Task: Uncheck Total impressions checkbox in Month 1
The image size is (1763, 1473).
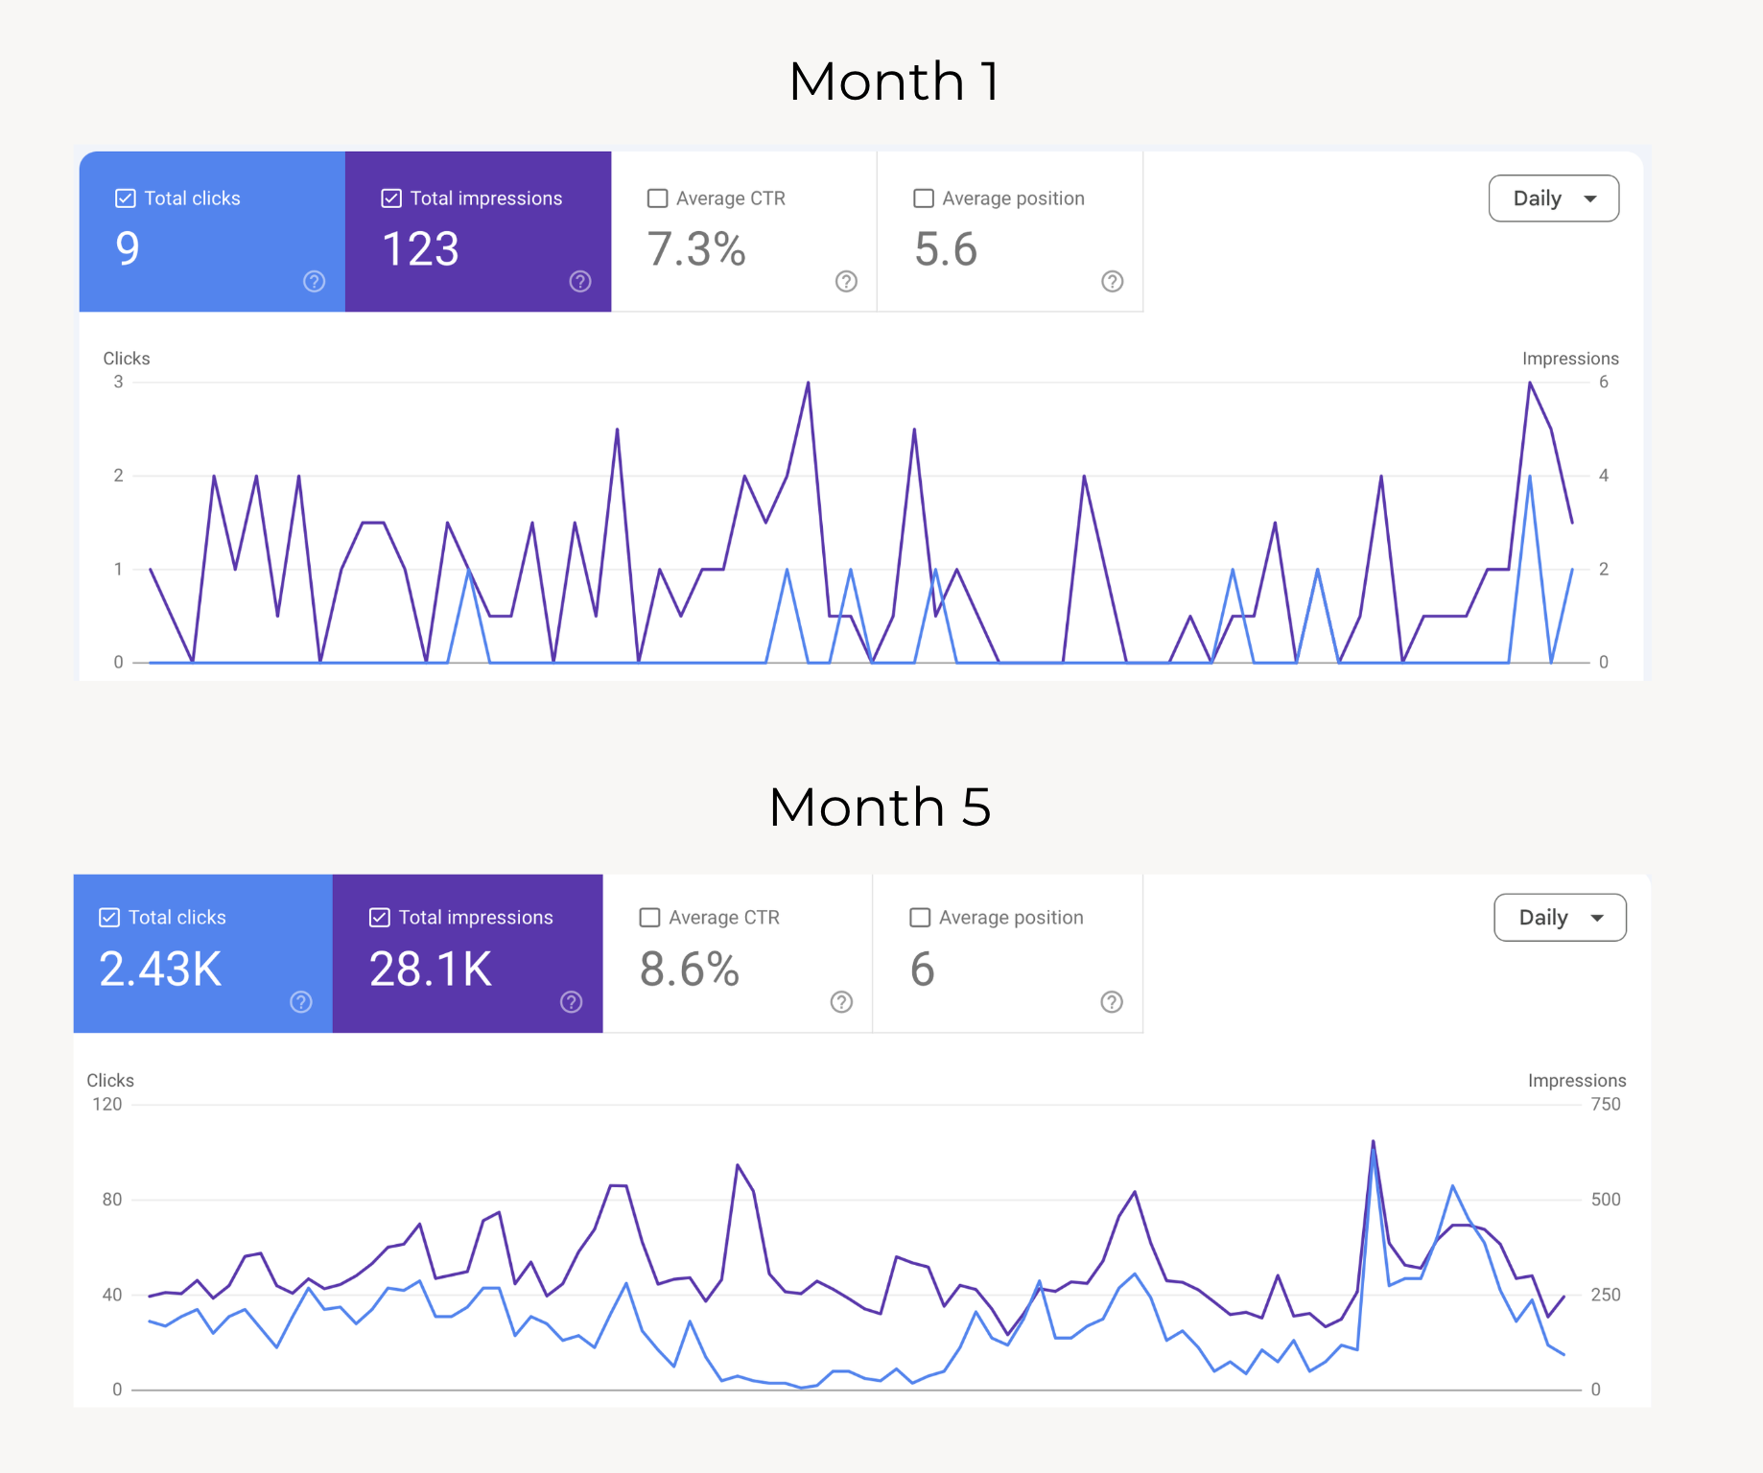Action: point(391,199)
